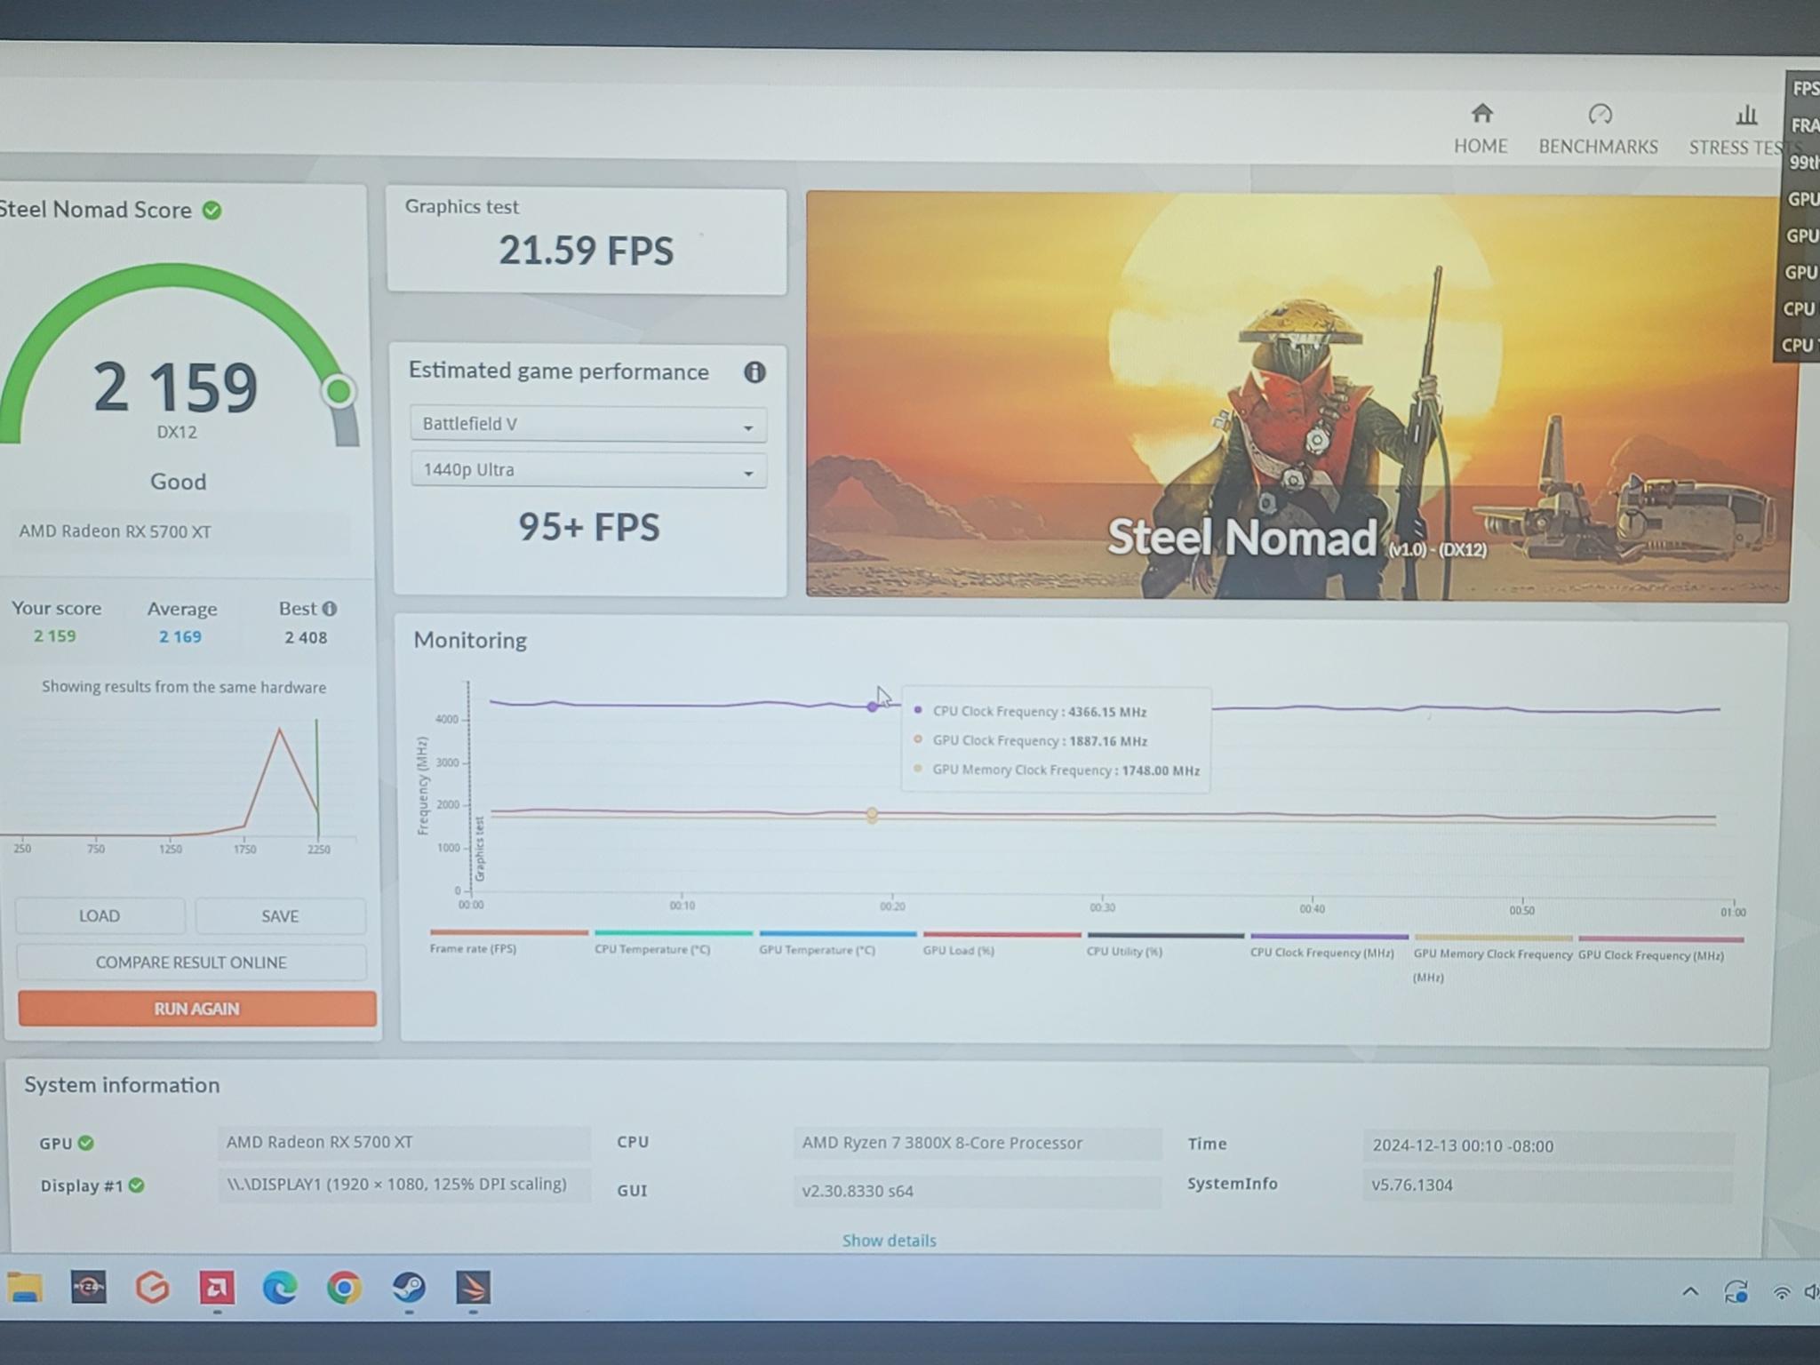
Task: Open Google Chrome from the taskbar
Action: tap(344, 1288)
